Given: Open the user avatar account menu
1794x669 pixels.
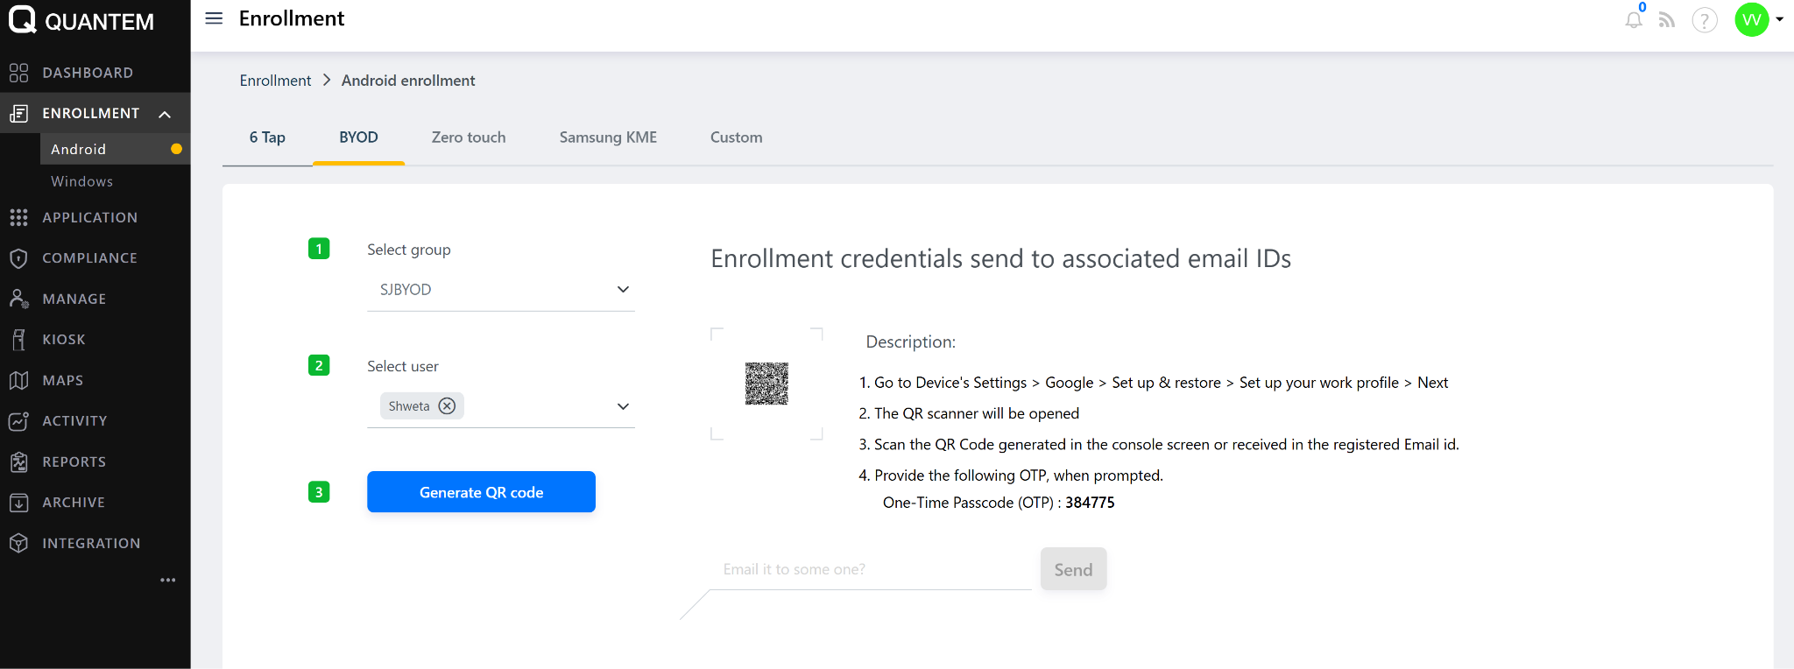Looking at the screenshot, I should [1753, 19].
